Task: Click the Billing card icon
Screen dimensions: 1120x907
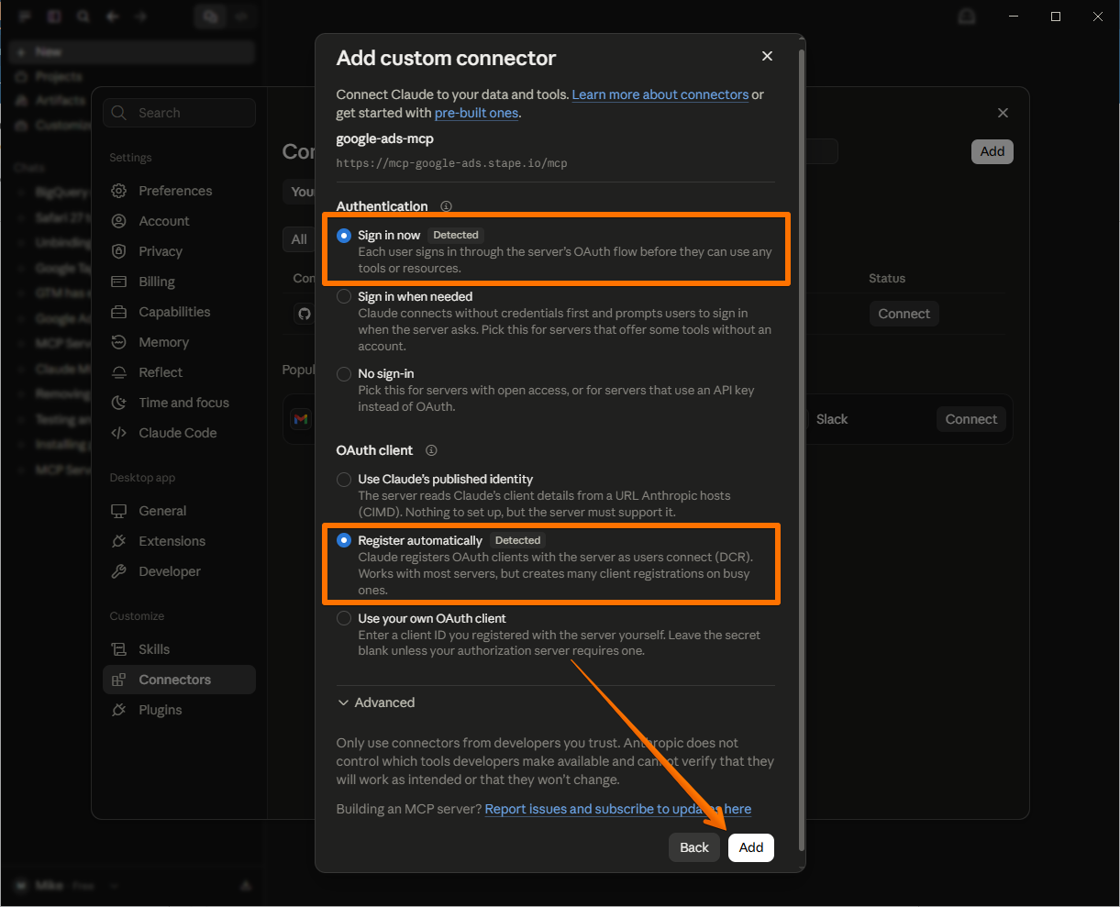Action: point(118,282)
